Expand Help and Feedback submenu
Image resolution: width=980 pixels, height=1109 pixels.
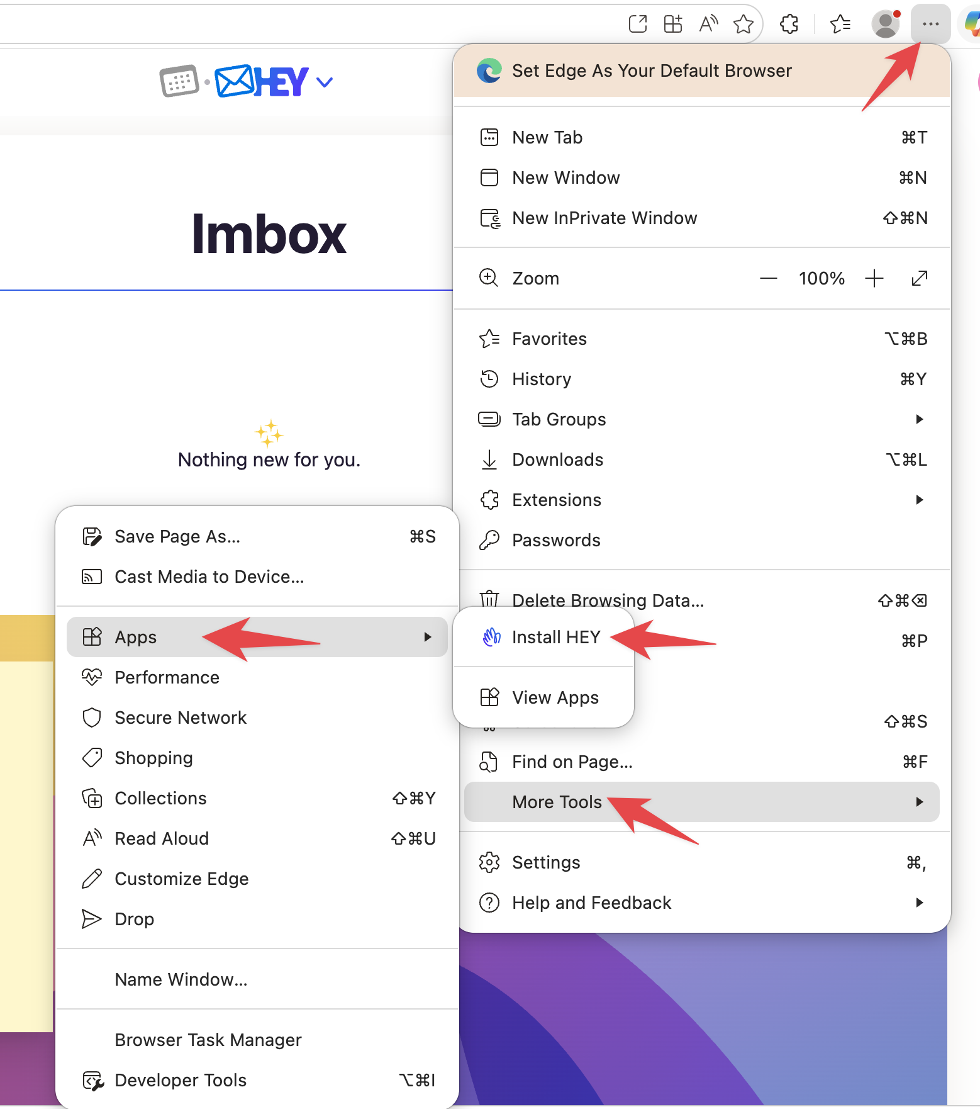point(702,903)
